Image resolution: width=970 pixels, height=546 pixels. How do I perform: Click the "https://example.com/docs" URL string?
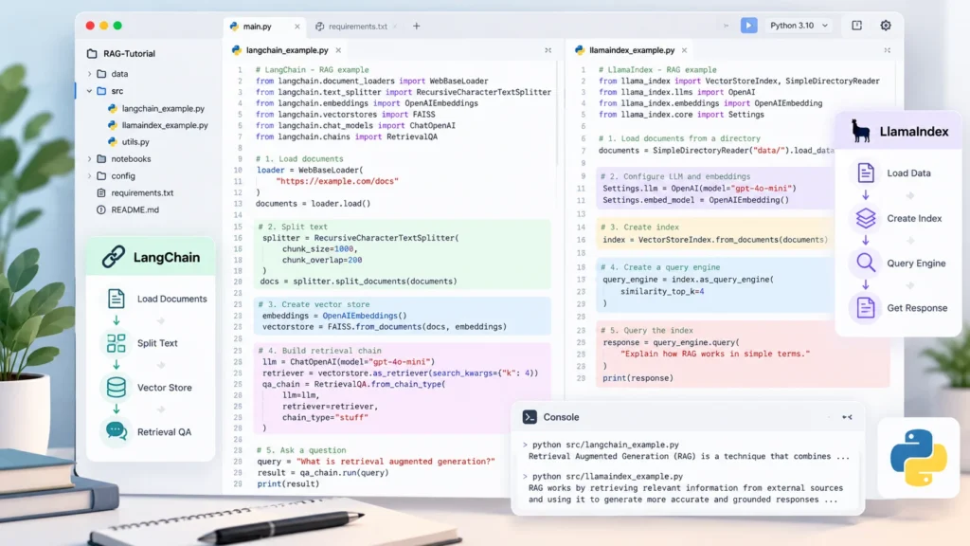(x=337, y=181)
